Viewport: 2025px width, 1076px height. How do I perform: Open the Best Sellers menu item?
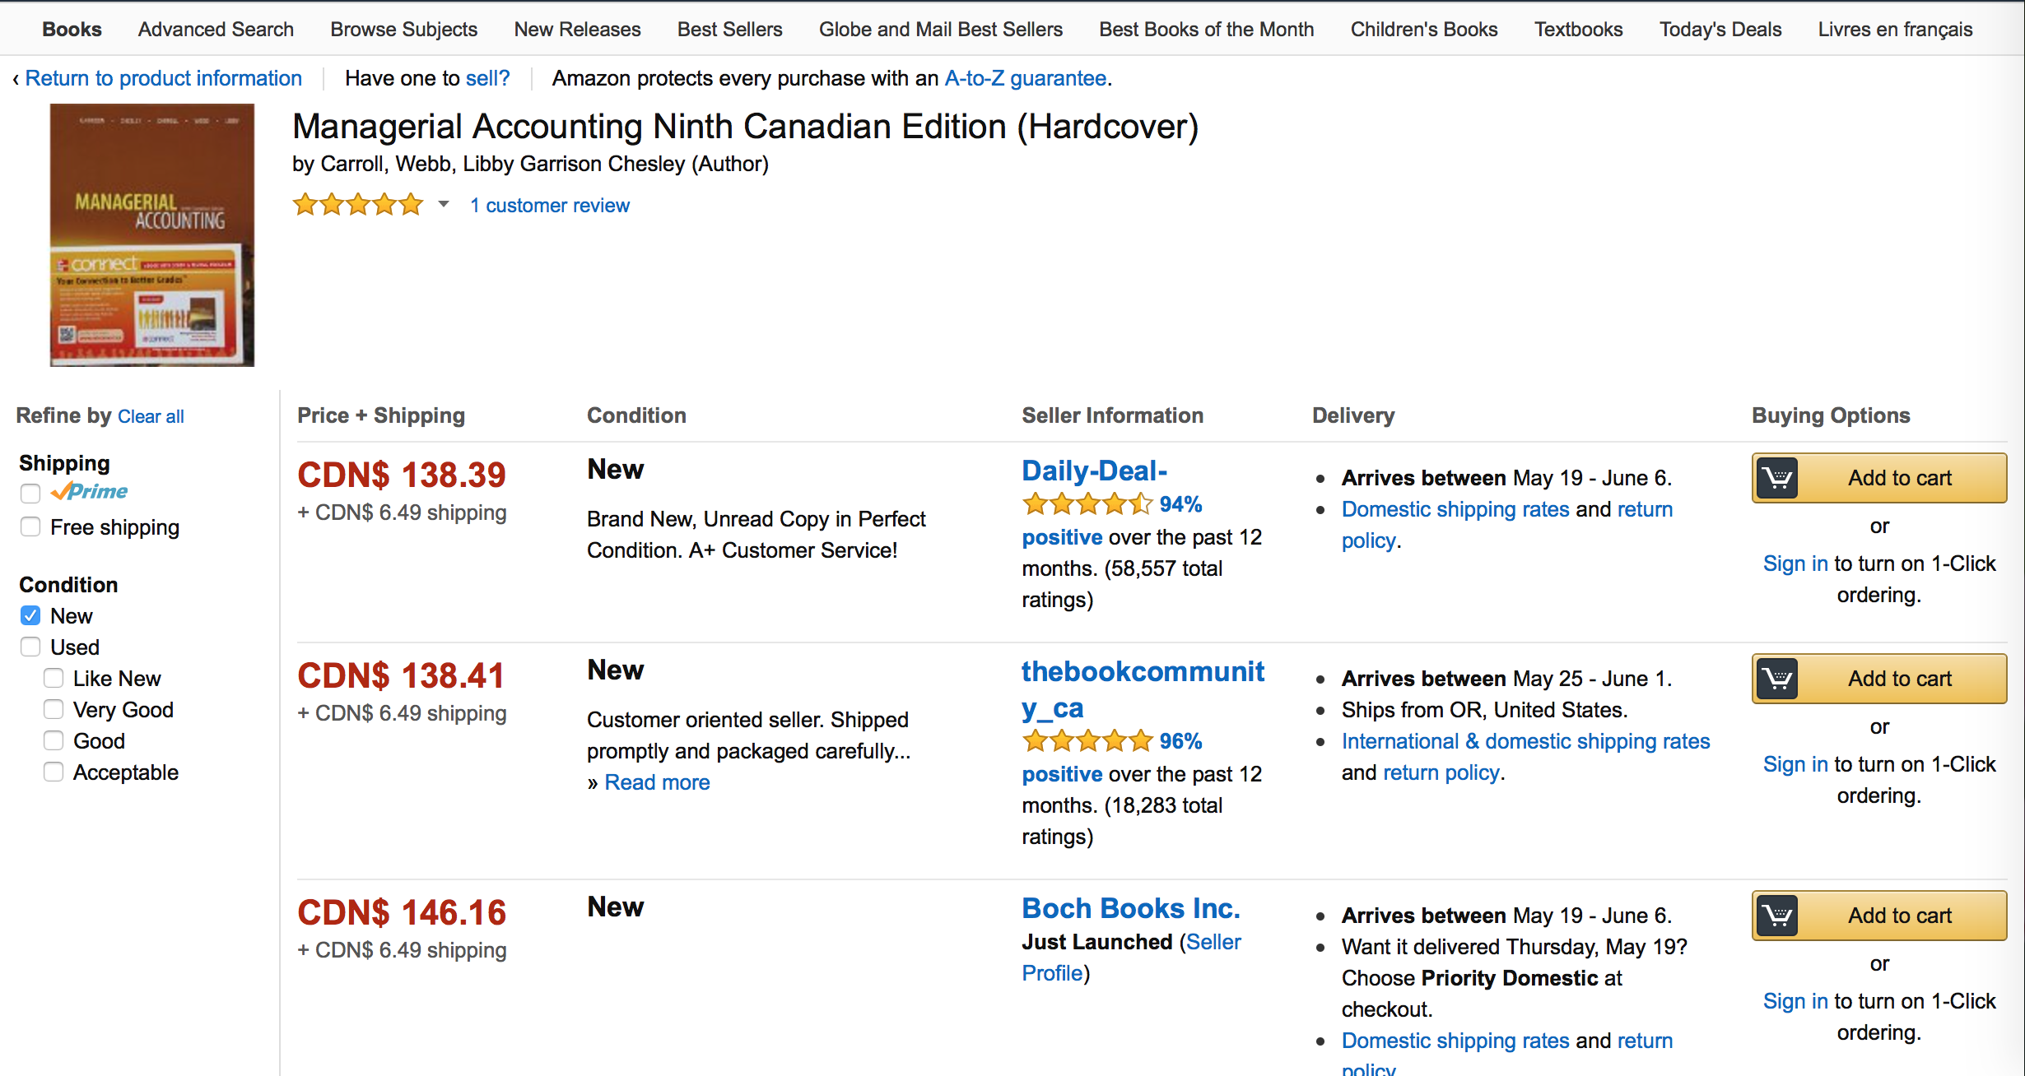[x=729, y=30]
